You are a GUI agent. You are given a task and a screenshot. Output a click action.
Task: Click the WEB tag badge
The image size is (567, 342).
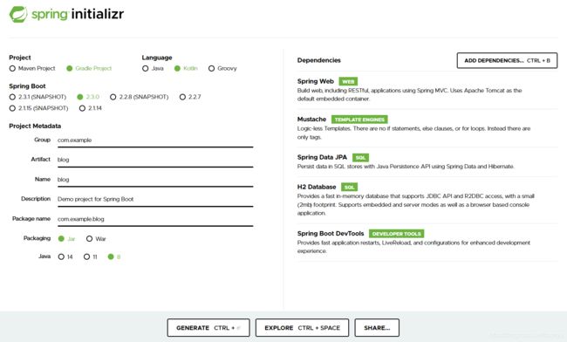348,82
